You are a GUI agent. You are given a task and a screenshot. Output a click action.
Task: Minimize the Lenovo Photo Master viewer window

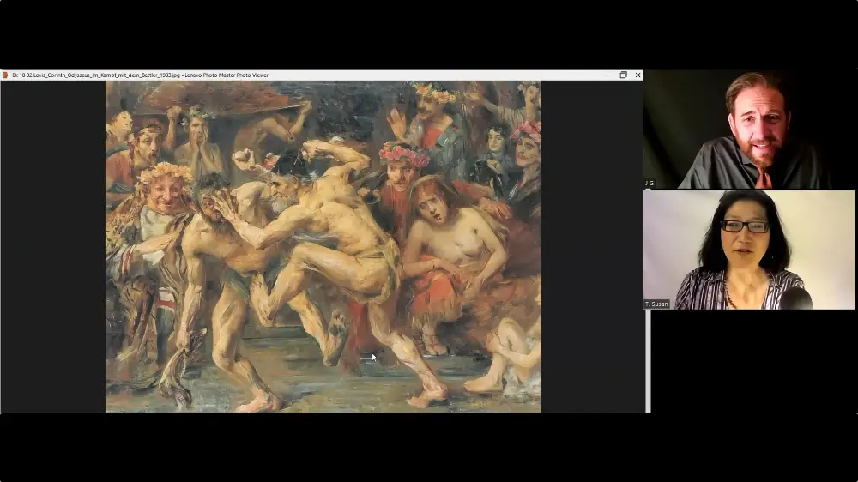[x=607, y=75]
